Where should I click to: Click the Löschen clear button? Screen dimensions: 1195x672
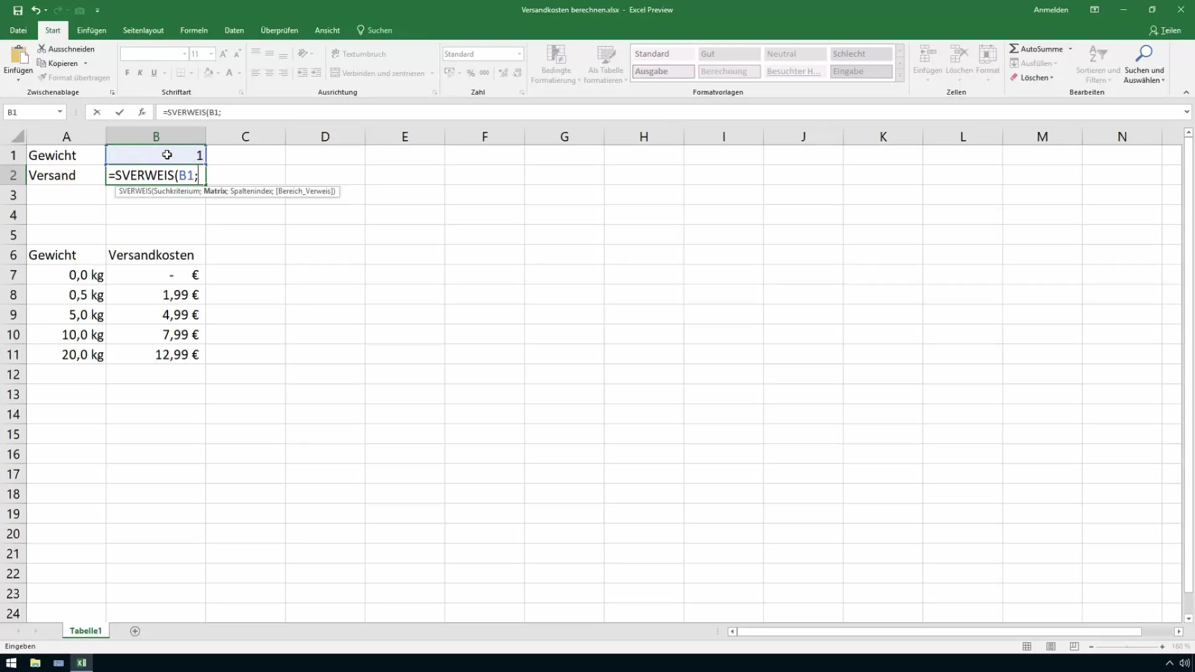(1031, 78)
